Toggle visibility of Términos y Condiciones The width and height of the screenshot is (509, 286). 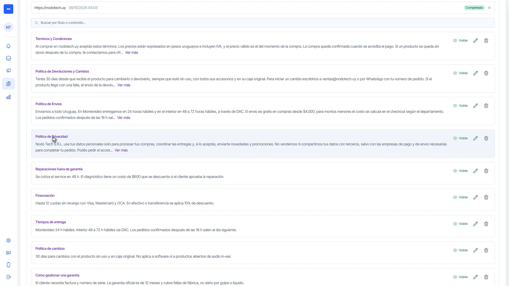tap(460, 41)
